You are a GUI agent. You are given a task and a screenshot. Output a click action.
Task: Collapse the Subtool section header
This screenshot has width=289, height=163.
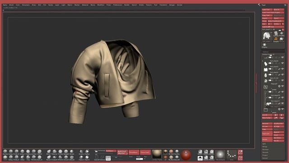(266, 52)
